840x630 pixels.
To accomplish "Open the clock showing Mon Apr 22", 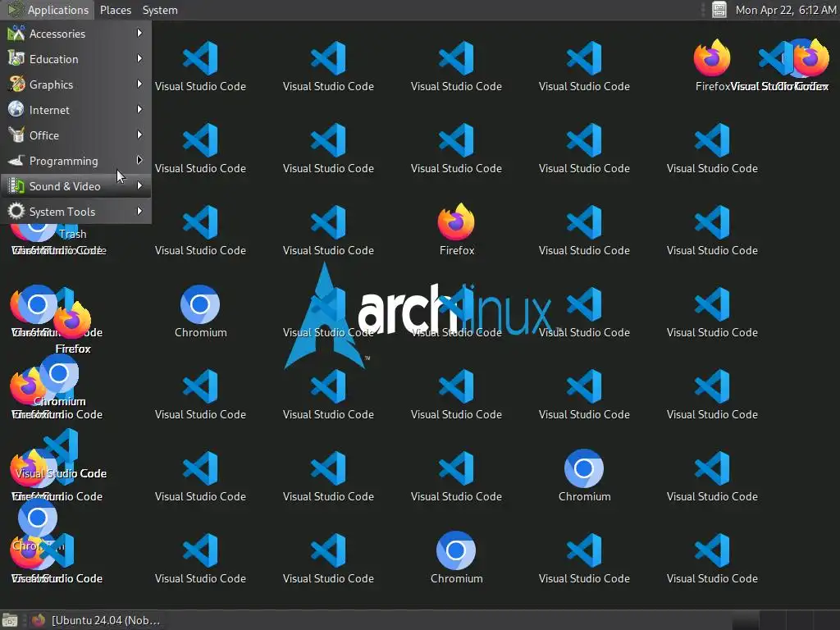I will [x=785, y=10].
